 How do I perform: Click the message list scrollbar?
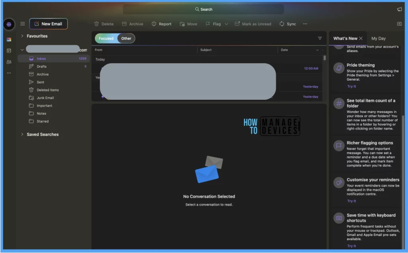(324, 58)
